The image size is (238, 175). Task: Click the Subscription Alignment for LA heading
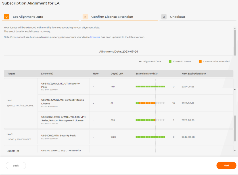pyautogui.click(x=31, y=3)
